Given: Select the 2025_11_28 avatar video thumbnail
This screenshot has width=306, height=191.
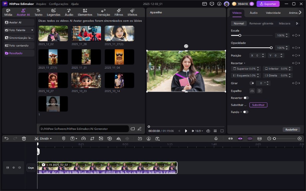Looking at the screenshot, I should point(86,34).
